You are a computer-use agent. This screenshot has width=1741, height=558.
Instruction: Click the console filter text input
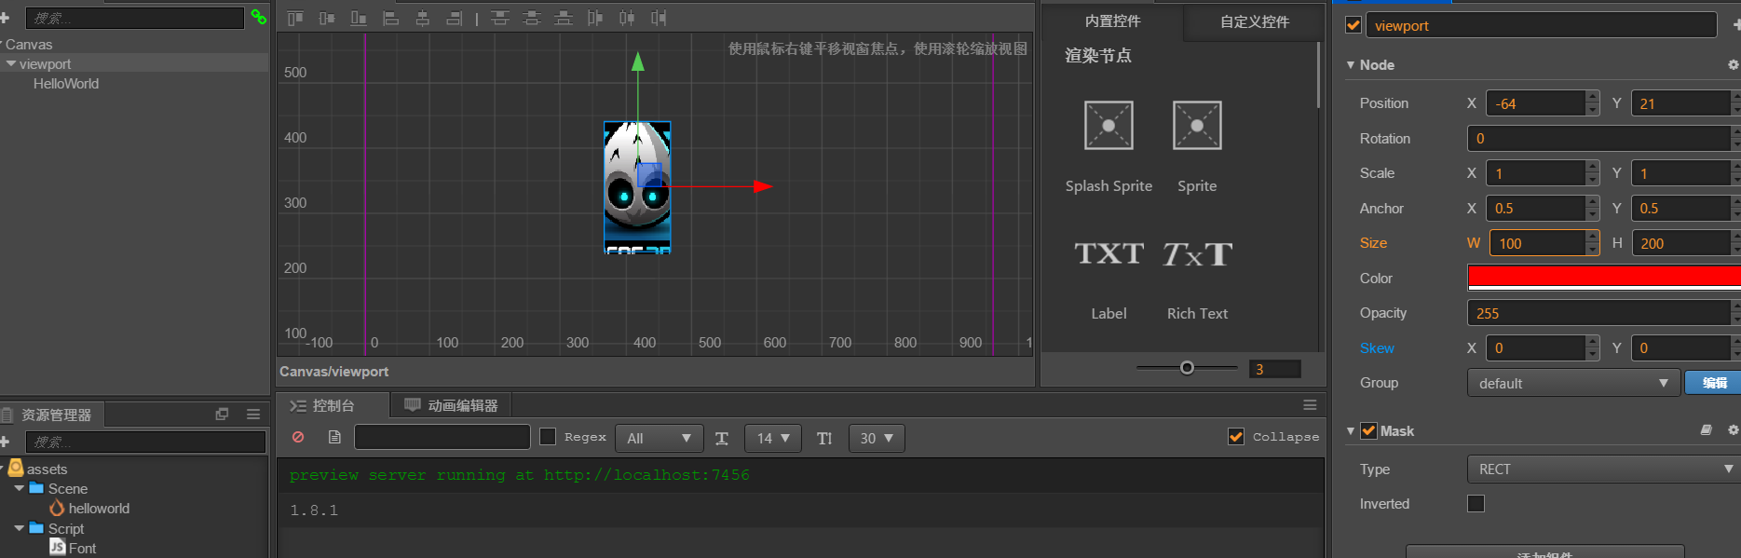tap(442, 437)
